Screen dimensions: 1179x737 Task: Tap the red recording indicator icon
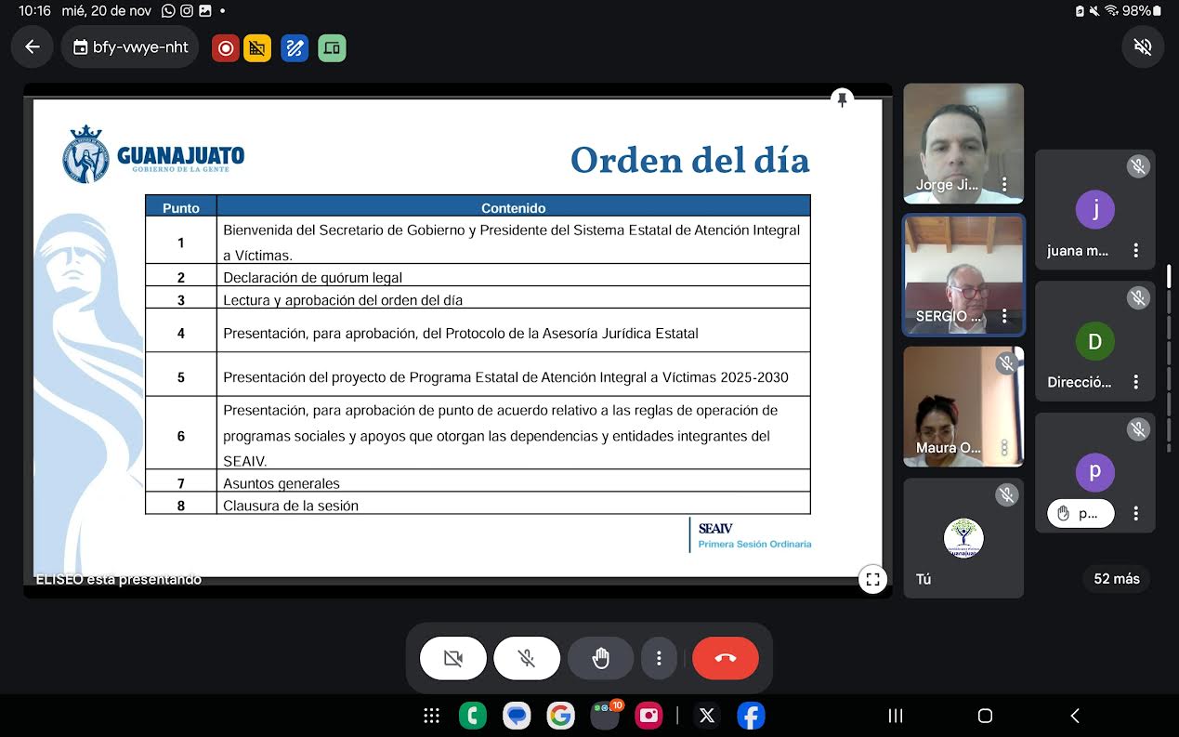click(226, 48)
